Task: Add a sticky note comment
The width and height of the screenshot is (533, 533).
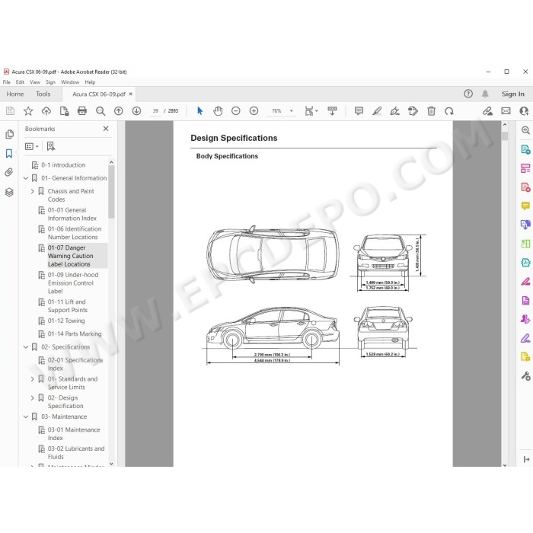Action: pos(359,111)
